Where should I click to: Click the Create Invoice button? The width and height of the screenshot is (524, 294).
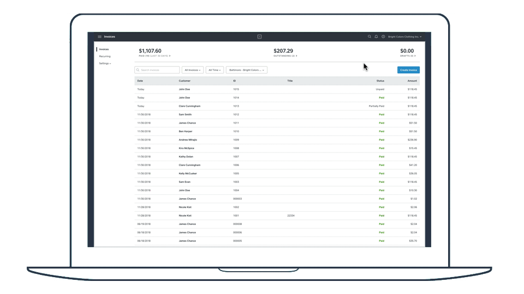click(408, 70)
